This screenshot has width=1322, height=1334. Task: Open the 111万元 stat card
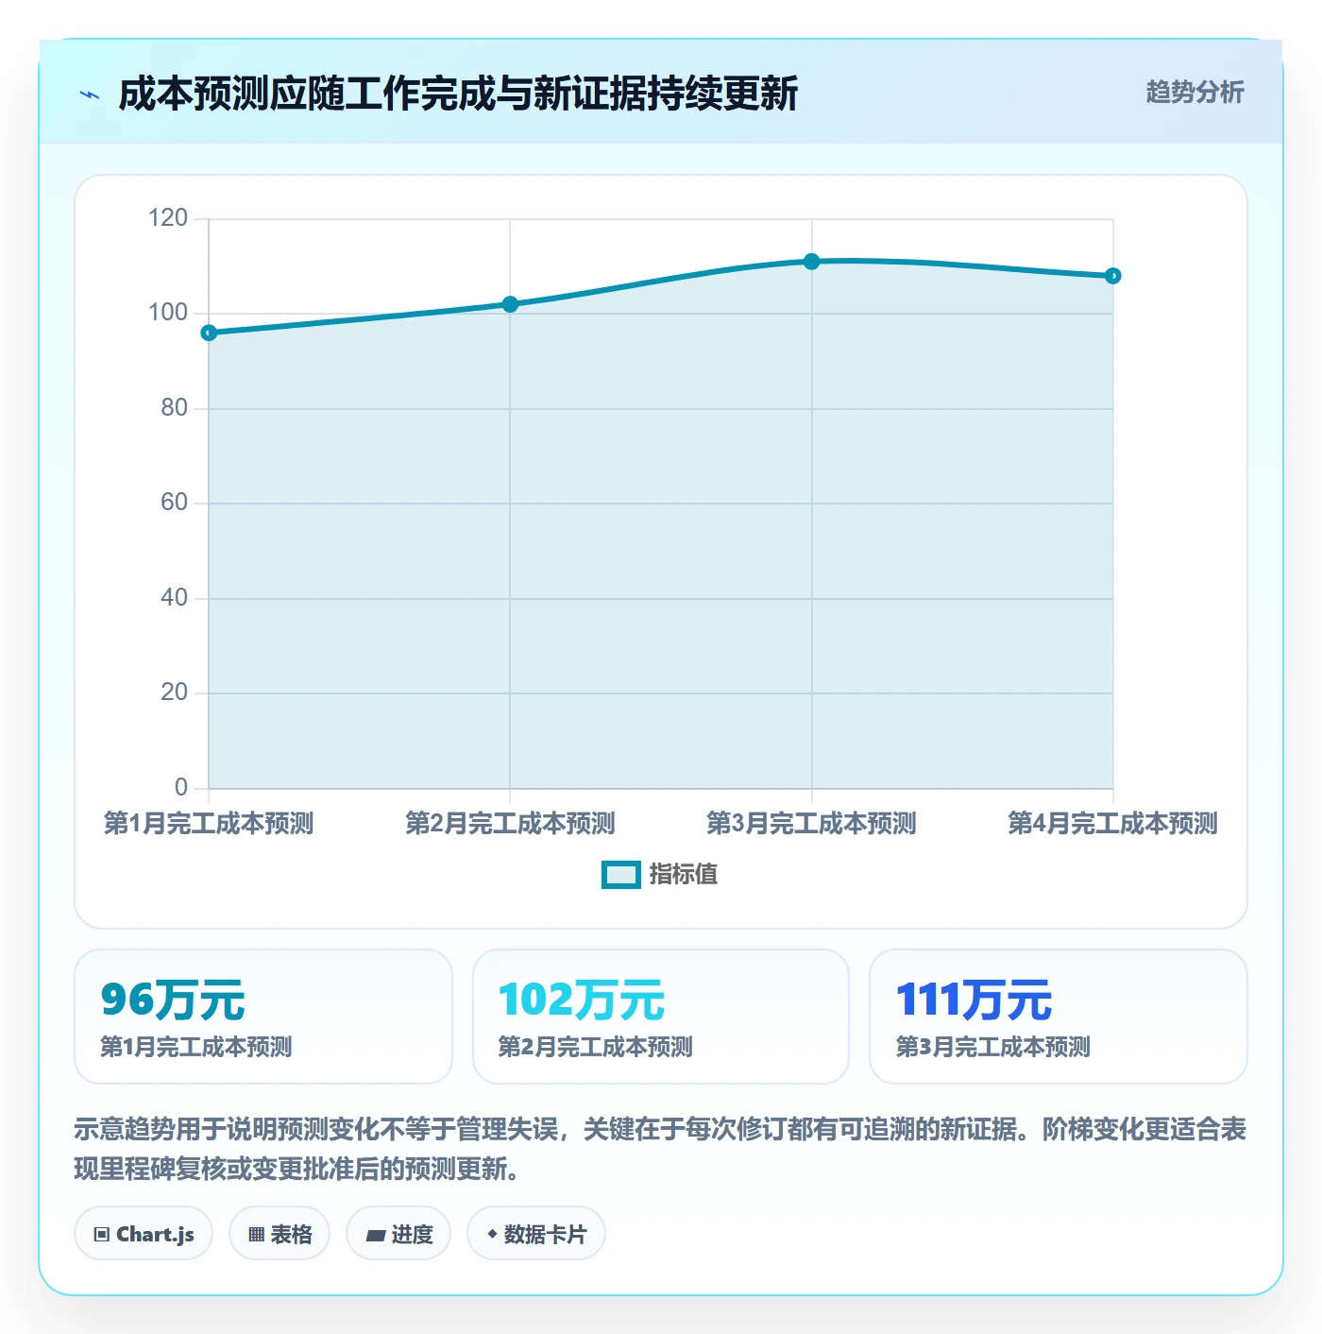click(1059, 1017)
